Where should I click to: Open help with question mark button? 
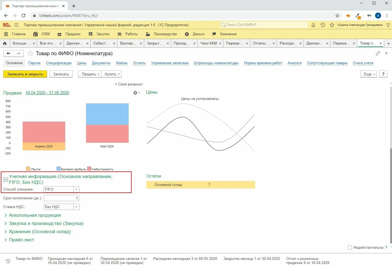(383, 74)
